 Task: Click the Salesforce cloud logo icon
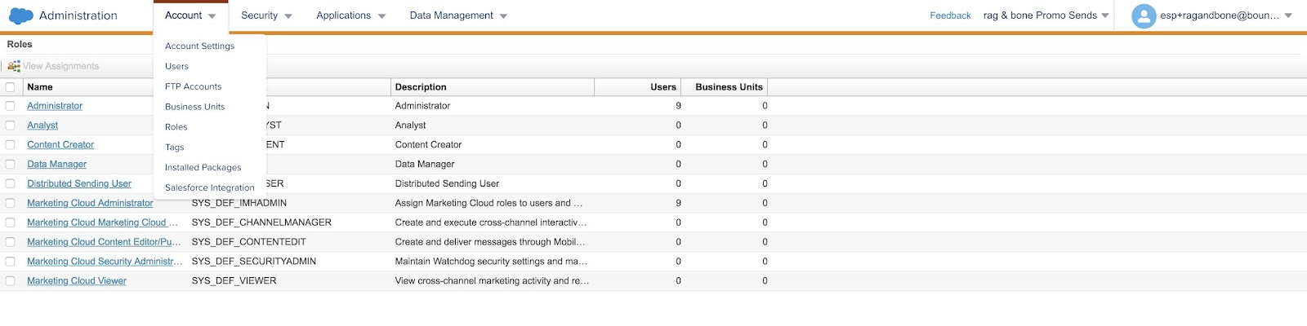click(20, 15)
